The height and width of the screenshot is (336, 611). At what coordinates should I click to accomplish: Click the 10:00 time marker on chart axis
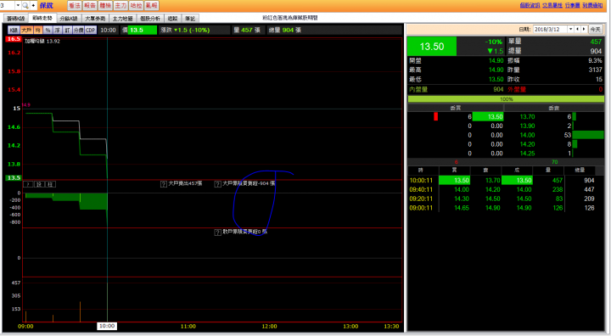[107, 326]
